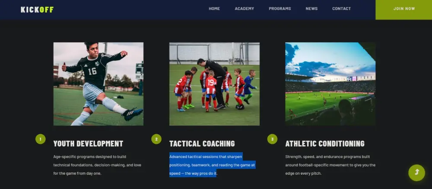Open the stadium match photo

click(330, 84)
